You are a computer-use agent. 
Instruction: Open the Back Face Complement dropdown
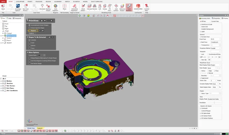click(x=216, y=42)
